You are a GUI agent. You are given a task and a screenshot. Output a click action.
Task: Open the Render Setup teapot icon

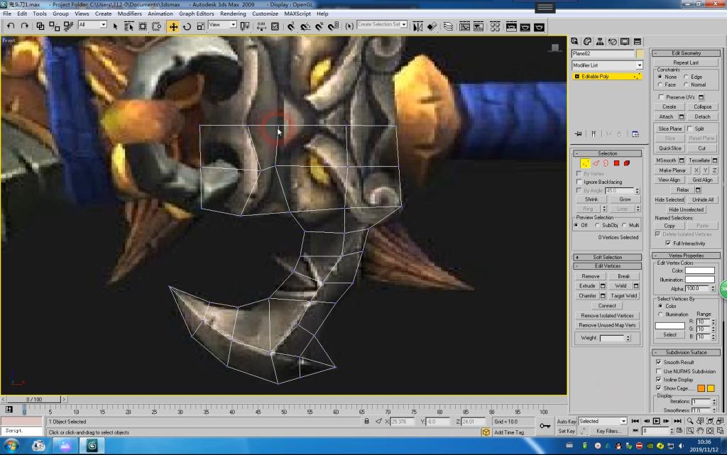coord(511,26)
